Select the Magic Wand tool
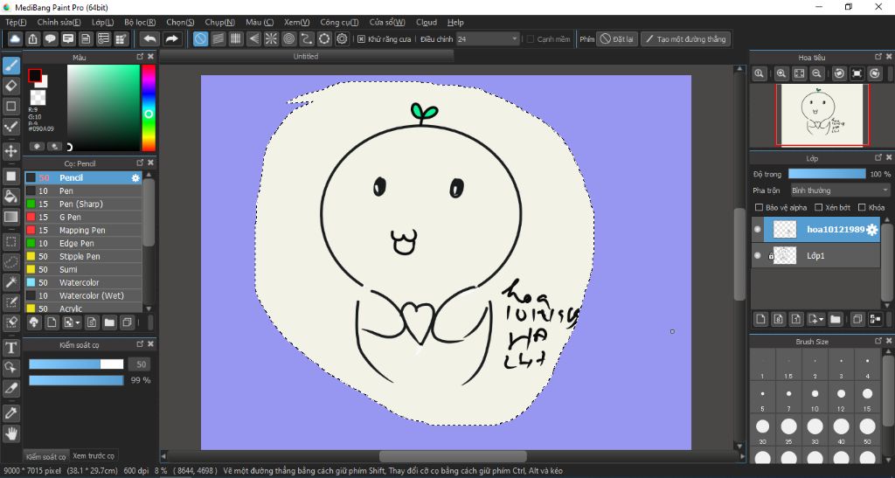Image resolution: width=895 pixels, height=478 pixels. (x=10, y=281)
